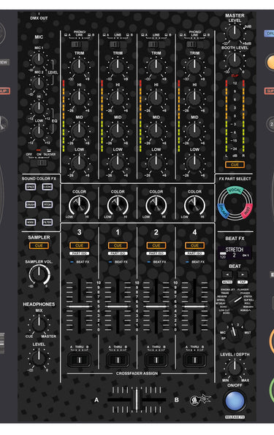Image resolution: width=274 pixels, height=435 pixels.
Task: Flip channel 2 LINE input selector switch
Action: click(153, 44)
